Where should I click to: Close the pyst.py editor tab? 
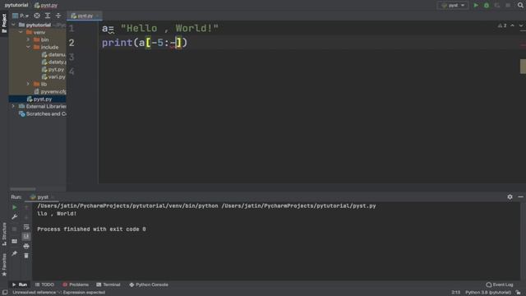click(x=98, y=16)
